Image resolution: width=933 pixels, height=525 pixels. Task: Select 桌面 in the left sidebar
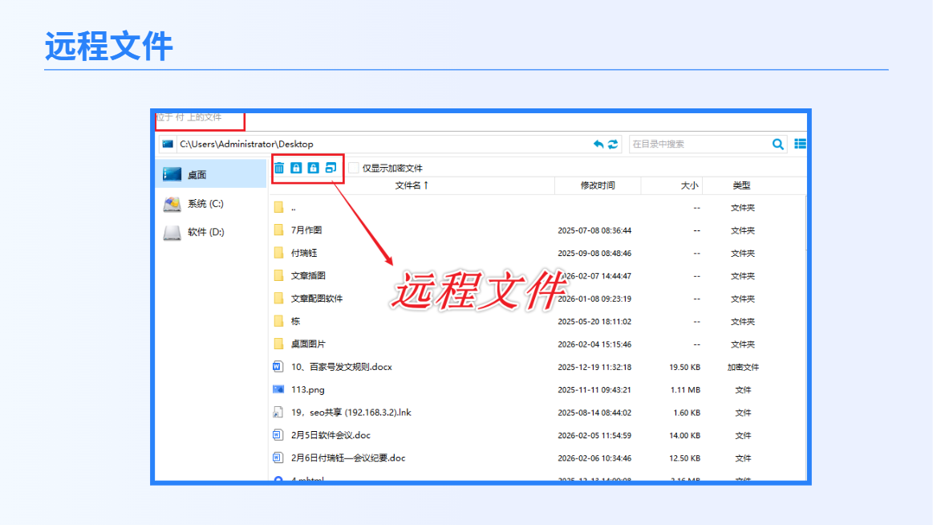coord(211,174)
